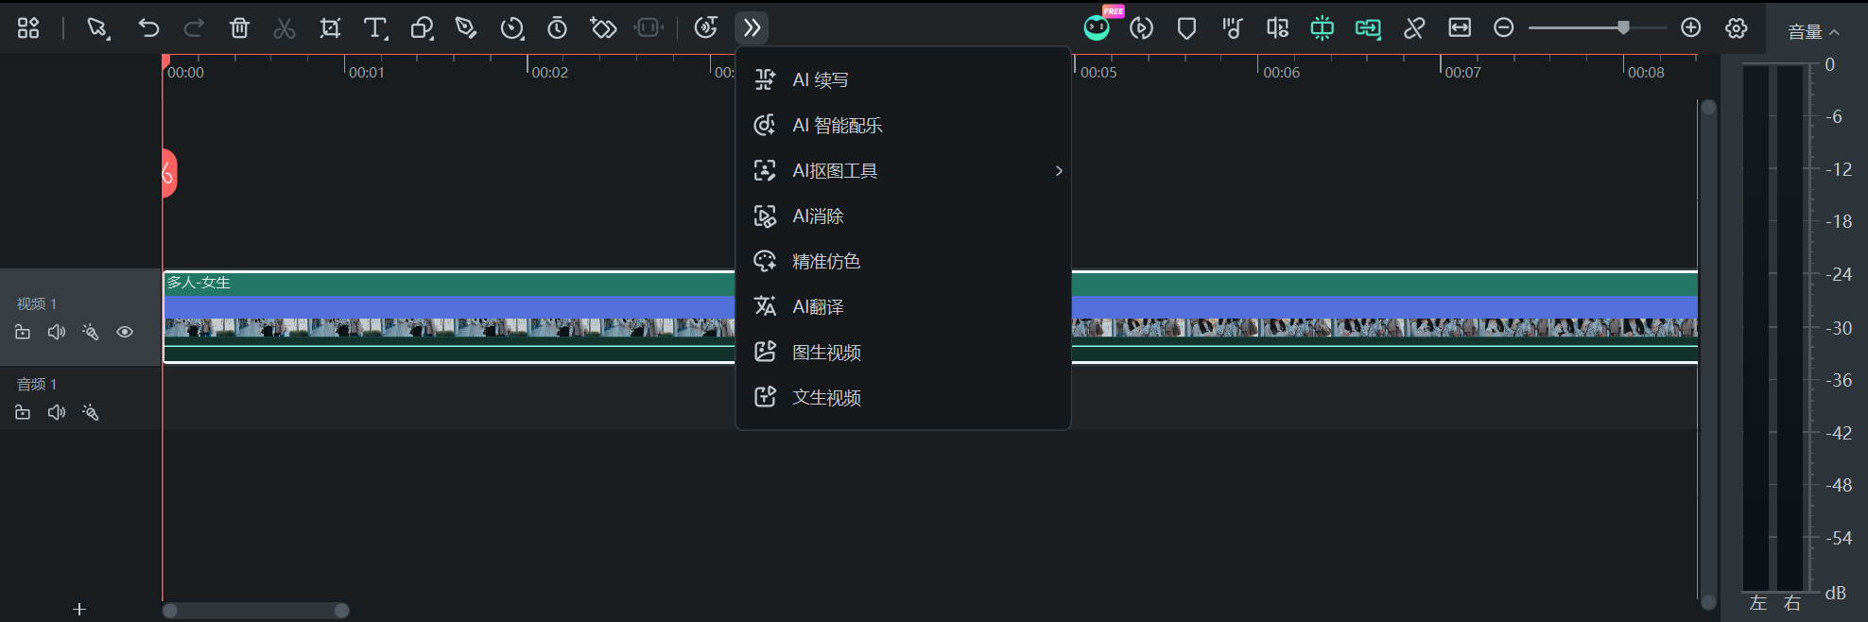Toggle lock on 视频 1 track
This screenshot has width=1868, height=622.
(x=23, y=332)
